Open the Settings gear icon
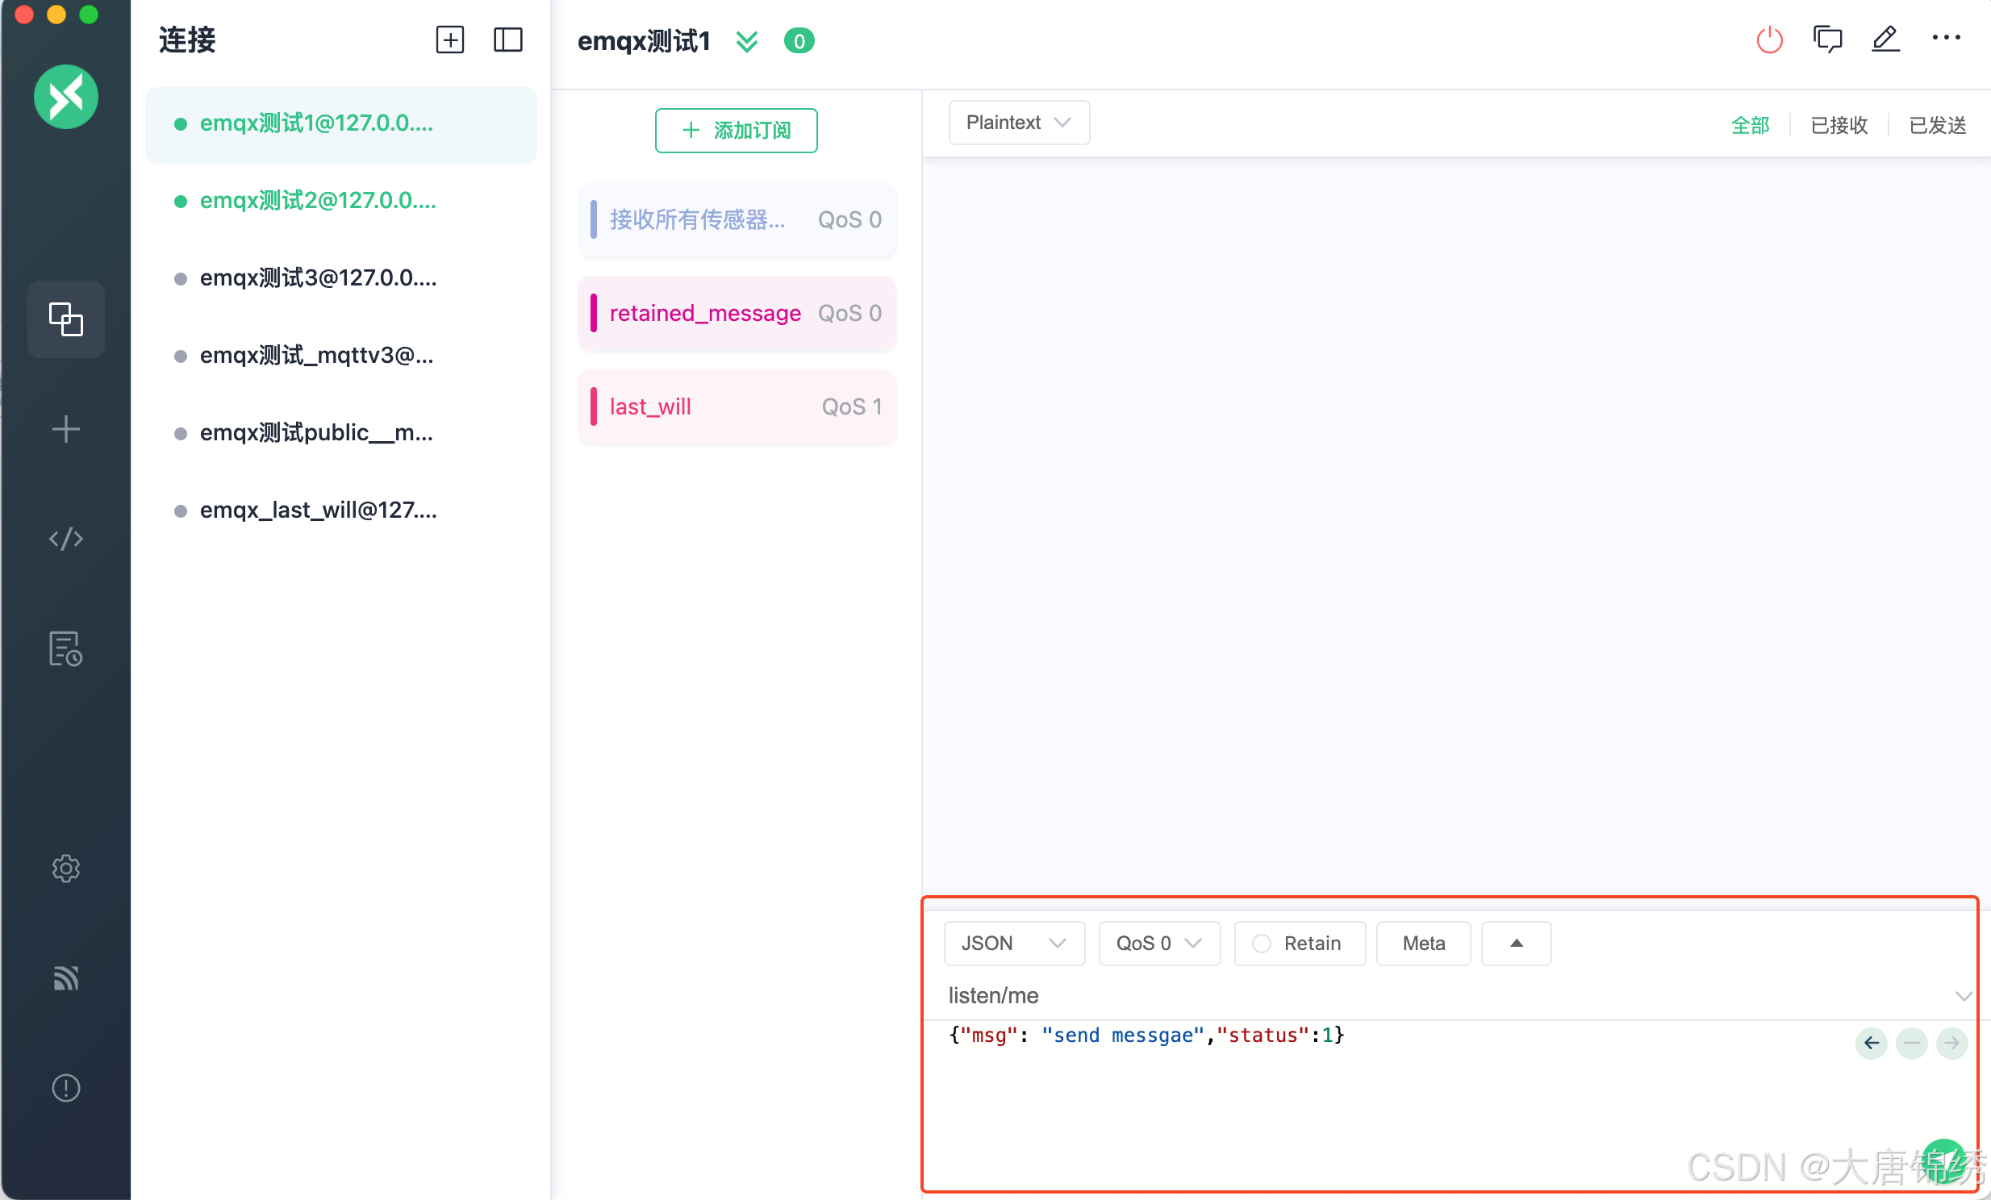The width and height of the screenshot is (1991, 1200). pos(65,868)
